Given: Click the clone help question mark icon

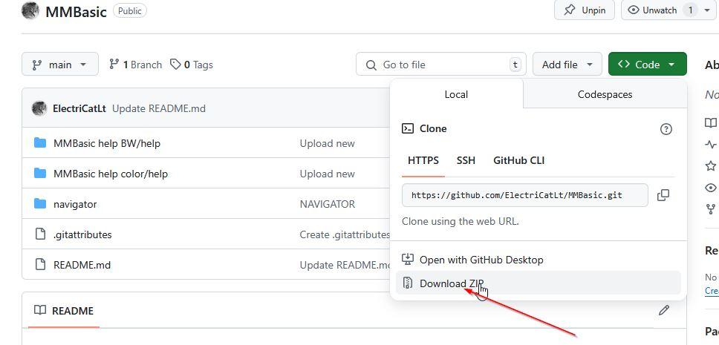Looking at the screenshot, I should tap(666, 129).
